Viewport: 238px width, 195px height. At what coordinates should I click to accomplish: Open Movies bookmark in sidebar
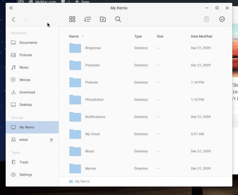tap(32, 80)
